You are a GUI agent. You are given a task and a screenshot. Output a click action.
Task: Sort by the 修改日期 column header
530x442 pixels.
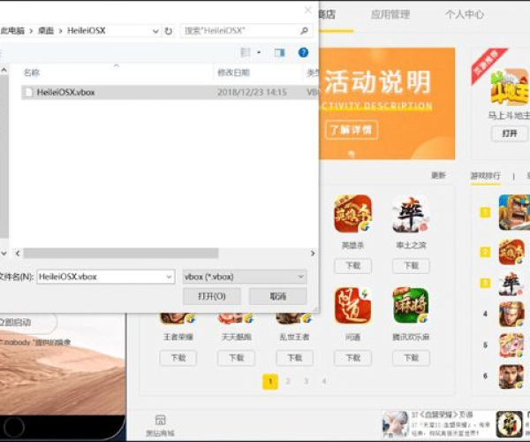[233, 72]
